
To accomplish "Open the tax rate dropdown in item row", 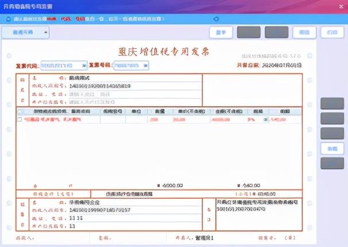I will (x=265, y=119).
